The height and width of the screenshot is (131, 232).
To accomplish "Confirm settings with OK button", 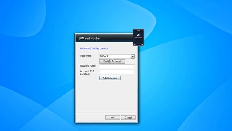I will [x=113, y=118].
